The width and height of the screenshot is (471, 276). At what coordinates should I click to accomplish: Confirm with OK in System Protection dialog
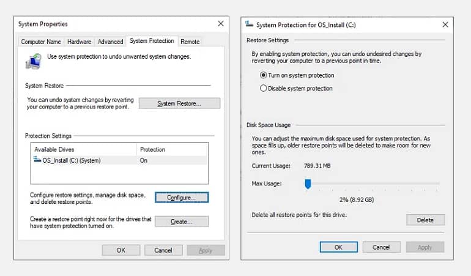click(338, 247)
